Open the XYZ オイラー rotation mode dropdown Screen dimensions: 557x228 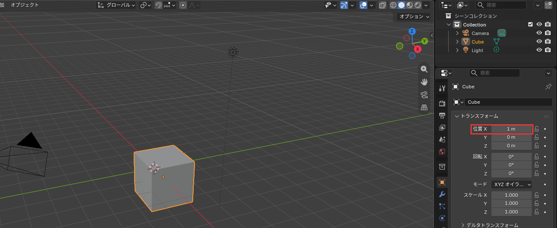coord(511,184)
